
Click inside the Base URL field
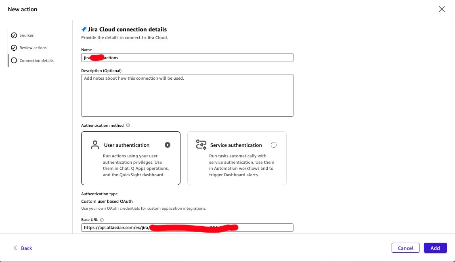[x=187, y=227]
